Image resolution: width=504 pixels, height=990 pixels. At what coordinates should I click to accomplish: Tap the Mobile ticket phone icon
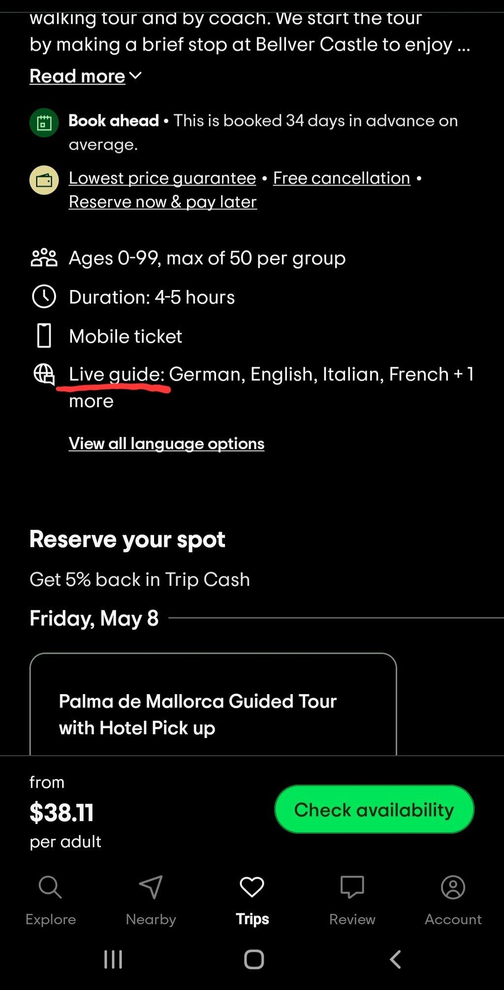[x=44, y=336]
